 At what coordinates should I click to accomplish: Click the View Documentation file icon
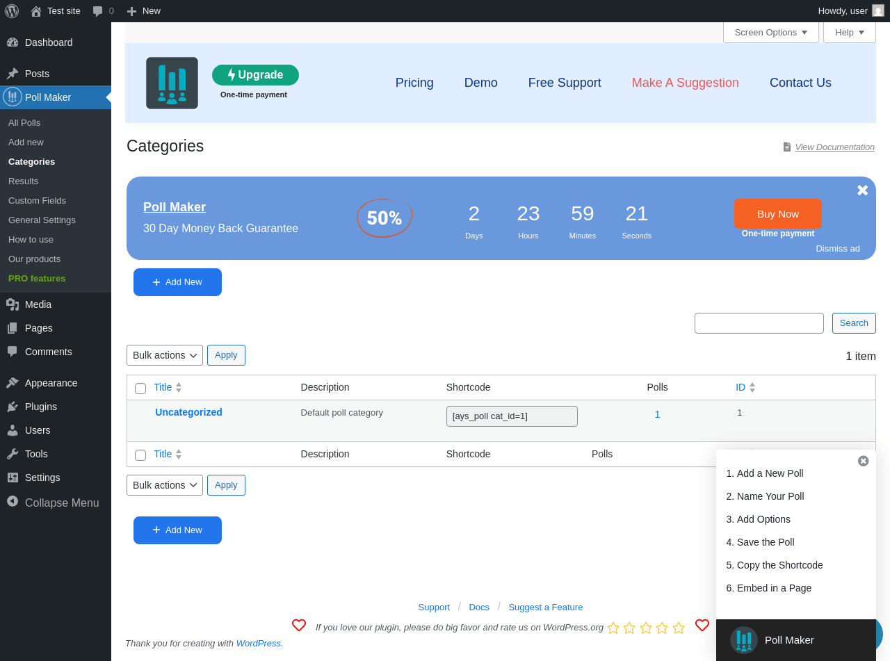pyautogui.click(x=787, y=147)
